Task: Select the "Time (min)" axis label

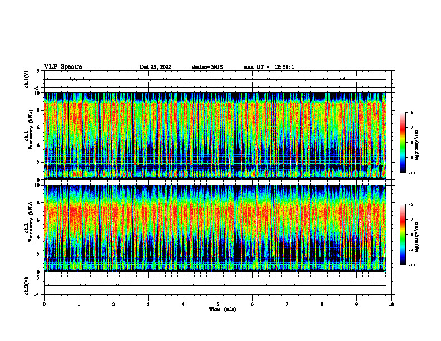Action: pos(223,309)
